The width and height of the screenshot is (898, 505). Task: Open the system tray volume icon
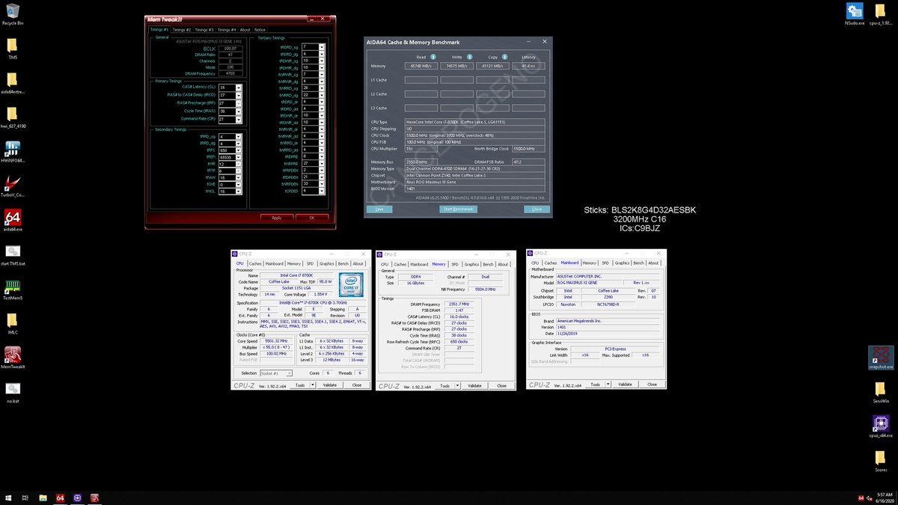coord(870,498)
